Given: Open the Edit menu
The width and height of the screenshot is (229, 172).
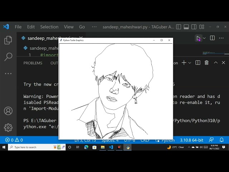Looking at the screenshot, I should click(x=31, y=27).
